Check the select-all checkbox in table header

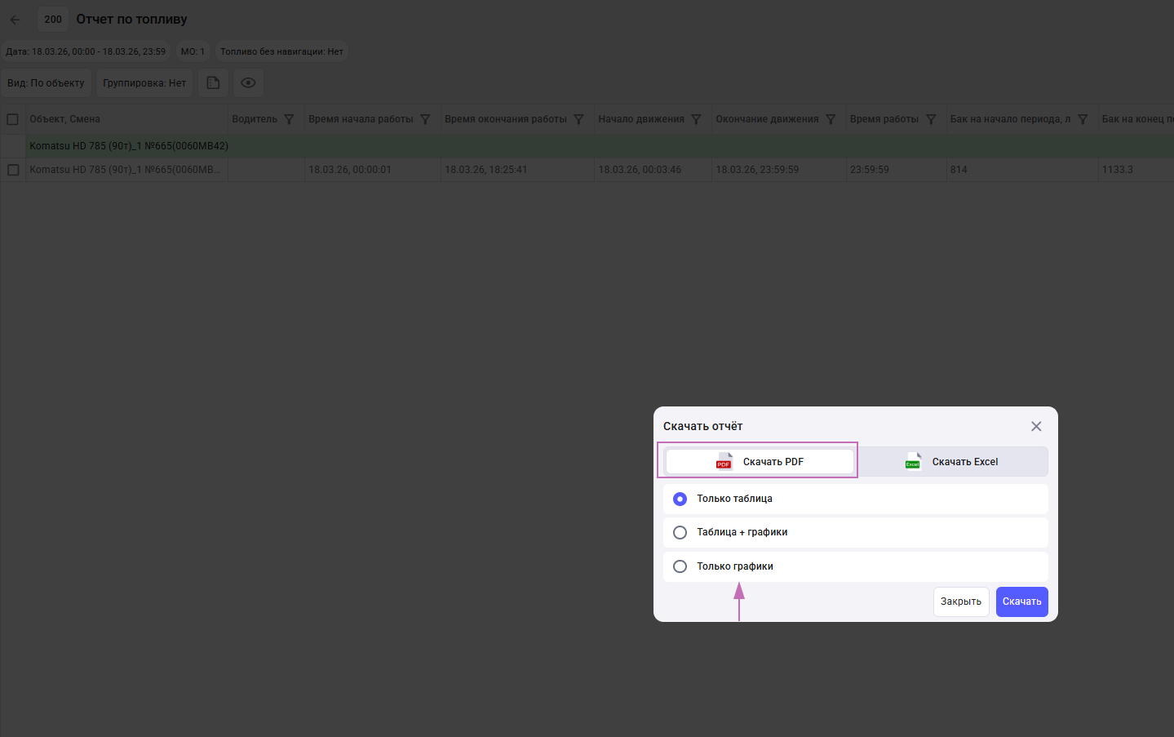(13, 119)
